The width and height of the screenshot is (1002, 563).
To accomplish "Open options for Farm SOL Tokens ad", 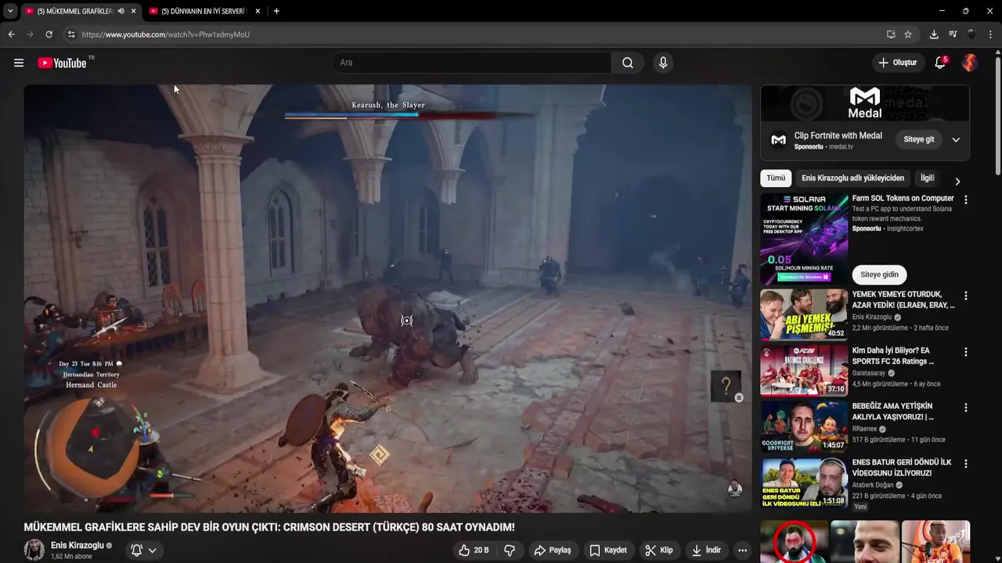I will click(965, 199).
